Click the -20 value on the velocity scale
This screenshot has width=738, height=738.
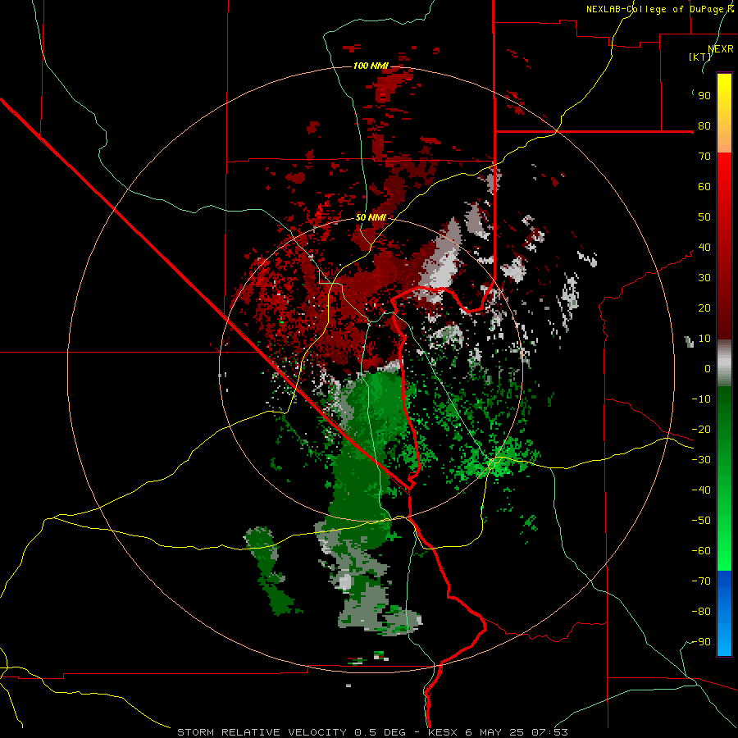[x=701, y=430]
